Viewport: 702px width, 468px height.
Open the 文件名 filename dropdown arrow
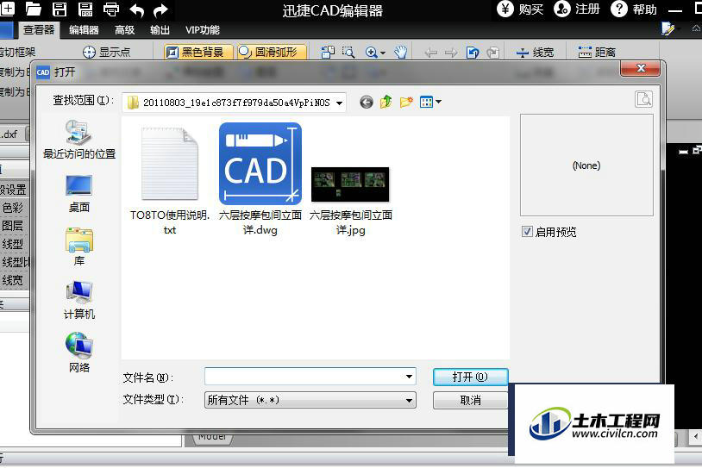click(x=409, y=377)
